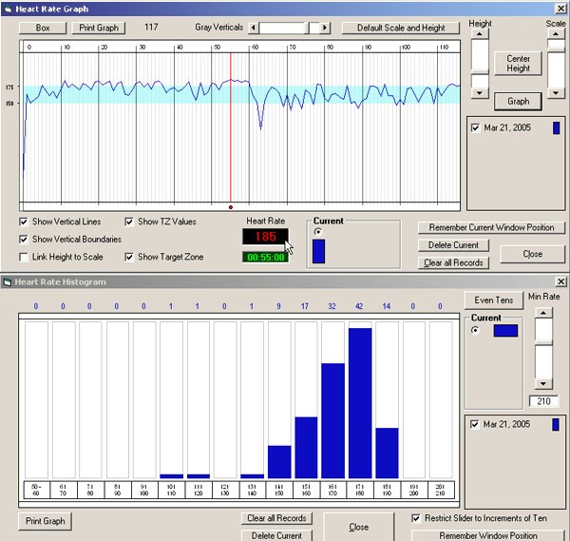Viewport: 570px width, 541px height.
Task: Toggle Mar 21, 2005 checkbox in Graph window
Action: click(x=475, y=128)
